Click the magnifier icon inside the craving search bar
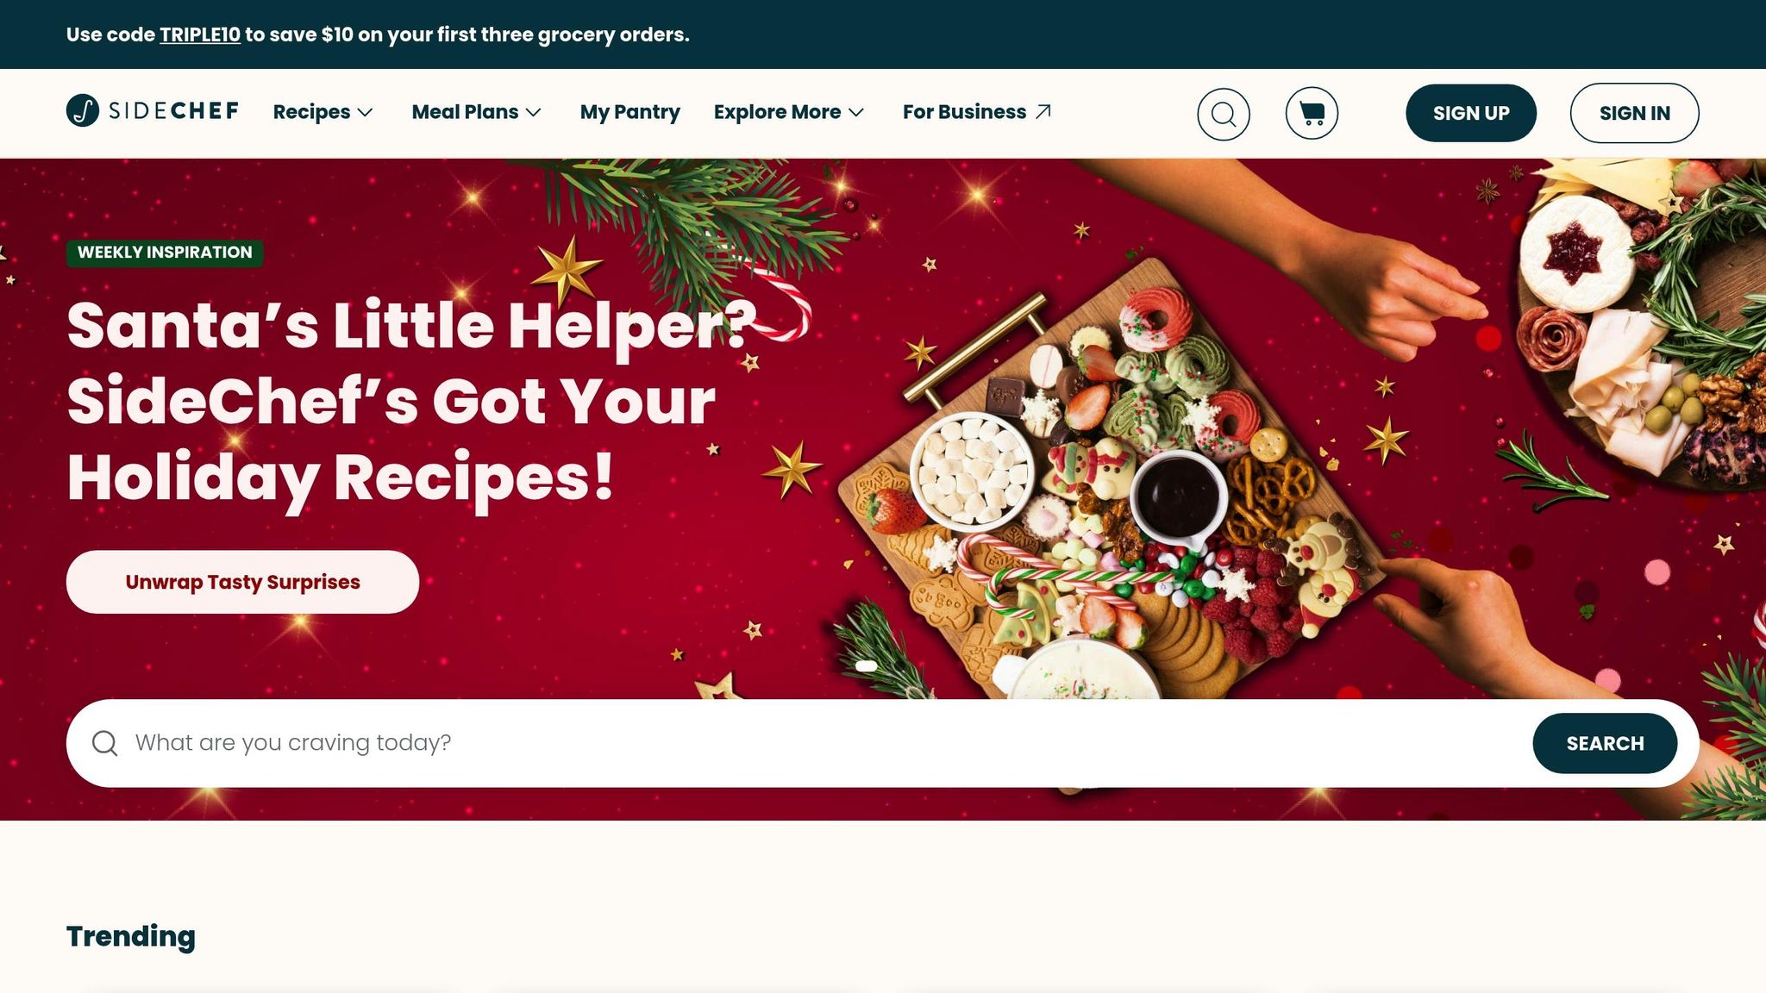 (x=105, y=743)
